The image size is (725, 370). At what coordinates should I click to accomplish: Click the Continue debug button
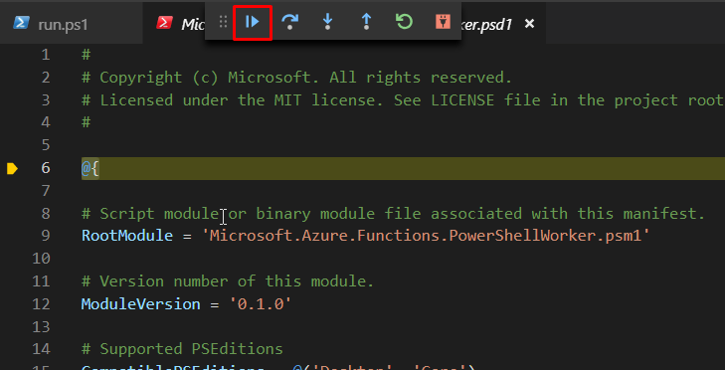point(252,22)
